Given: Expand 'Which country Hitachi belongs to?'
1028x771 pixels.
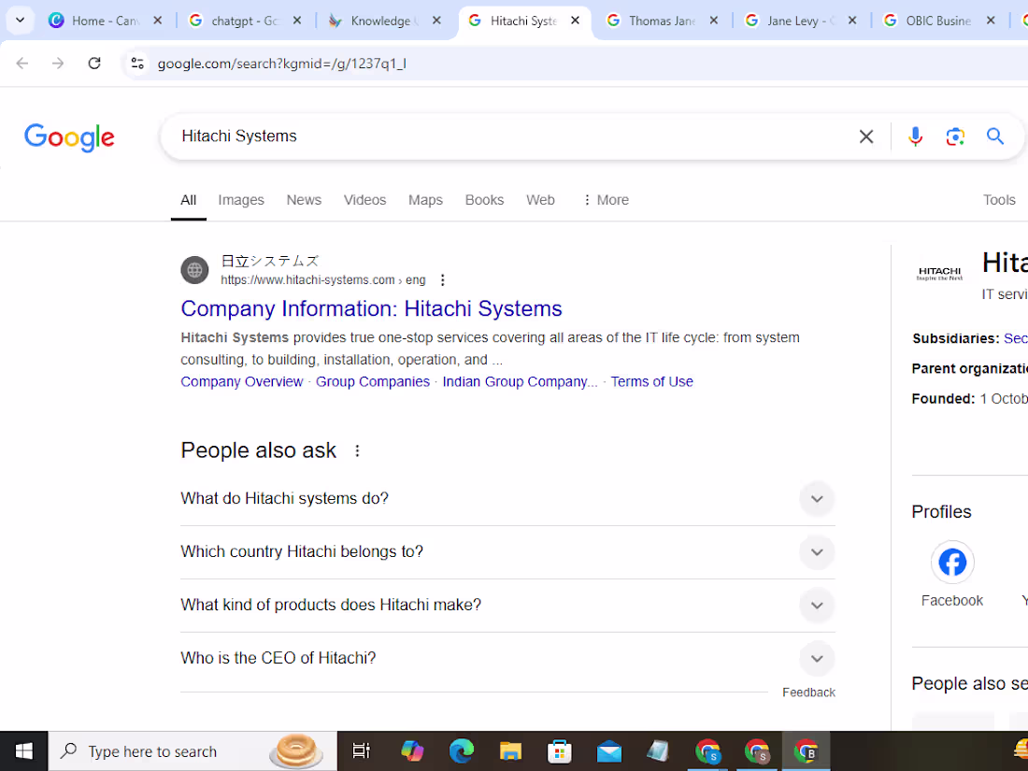Looking at the screenshot, I should 817,552.
